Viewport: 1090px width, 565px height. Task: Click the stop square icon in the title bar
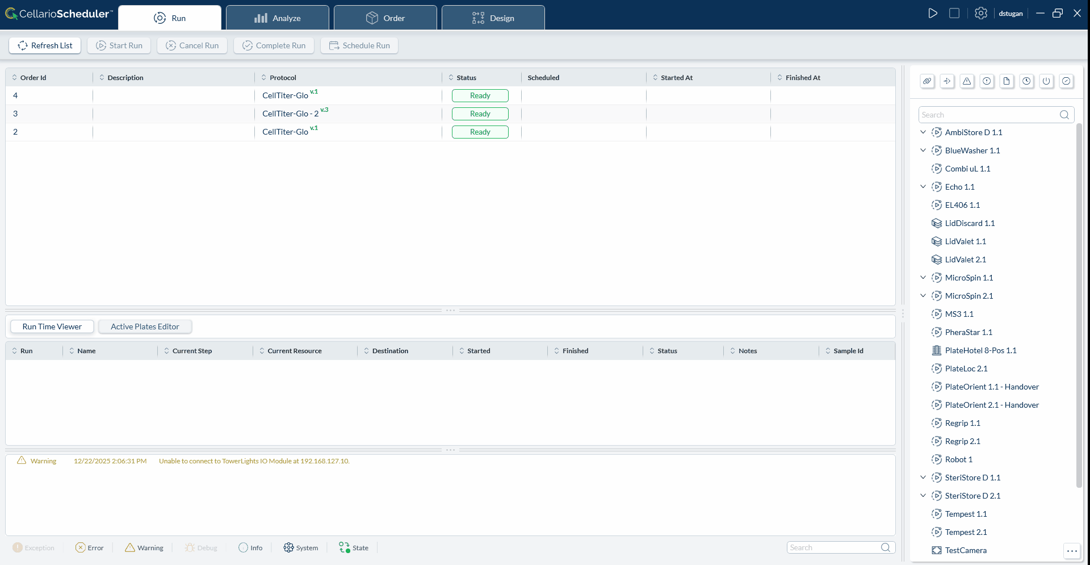(954, 13)
